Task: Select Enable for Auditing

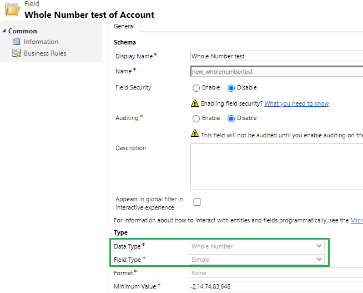Action: point(196,118)
